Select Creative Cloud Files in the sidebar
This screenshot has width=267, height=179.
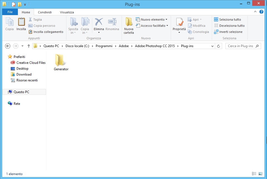coord(31,63)
